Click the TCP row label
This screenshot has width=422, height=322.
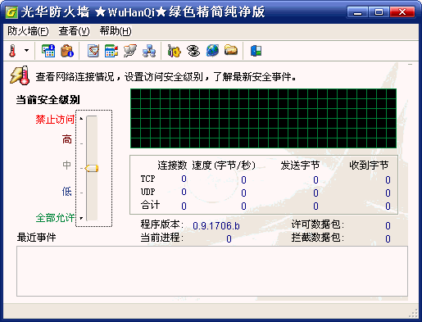pyautogui.click(x=147, y=179)
